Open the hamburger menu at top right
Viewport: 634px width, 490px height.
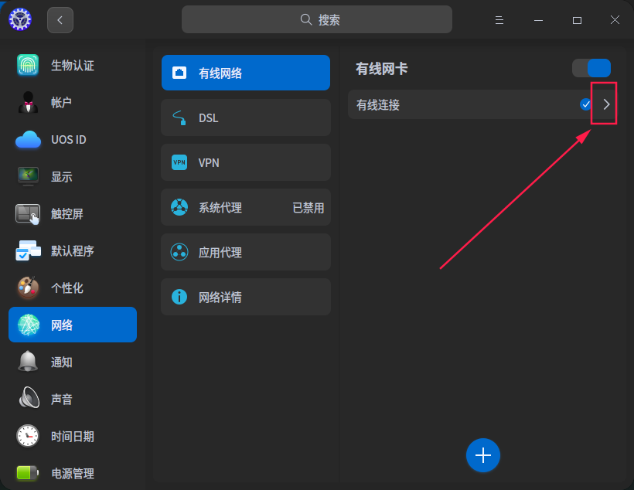[499, 20]
